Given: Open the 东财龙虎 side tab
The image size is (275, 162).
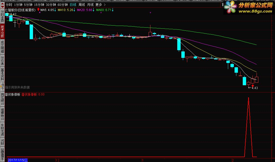Looking at the screenshot, I should [x=2, y=129].
